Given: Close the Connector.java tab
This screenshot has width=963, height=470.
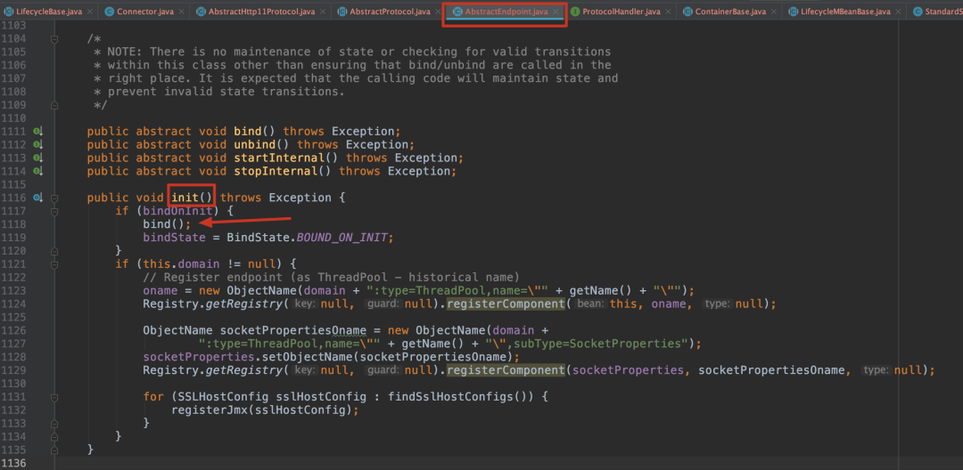Looking at the screenshot, I should 182,12.
